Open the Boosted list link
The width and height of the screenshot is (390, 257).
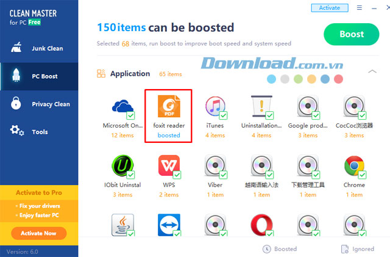click(280, 249)
